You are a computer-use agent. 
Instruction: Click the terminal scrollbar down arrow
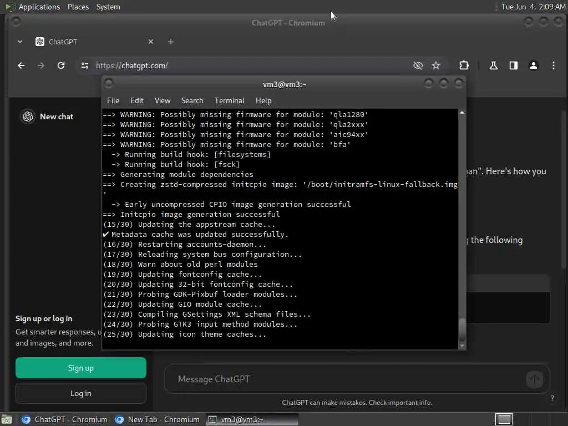click(462, 346)
